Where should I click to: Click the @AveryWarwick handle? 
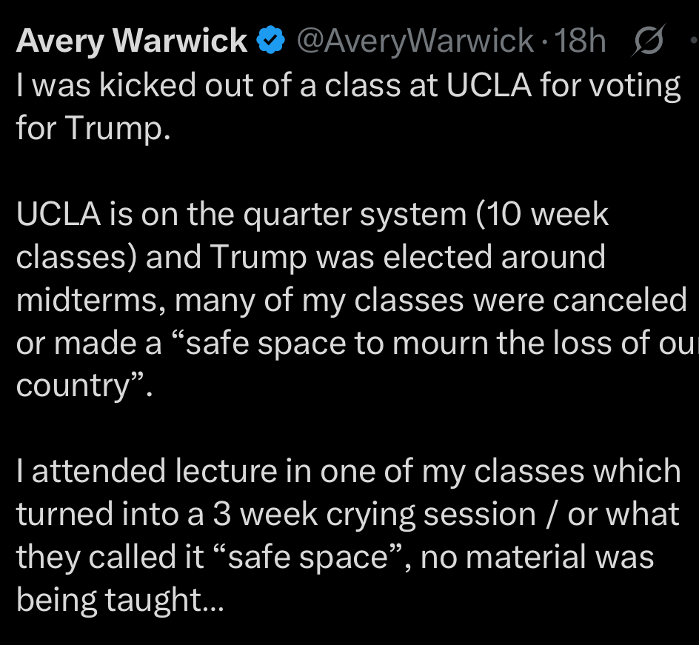coord(415,42)
